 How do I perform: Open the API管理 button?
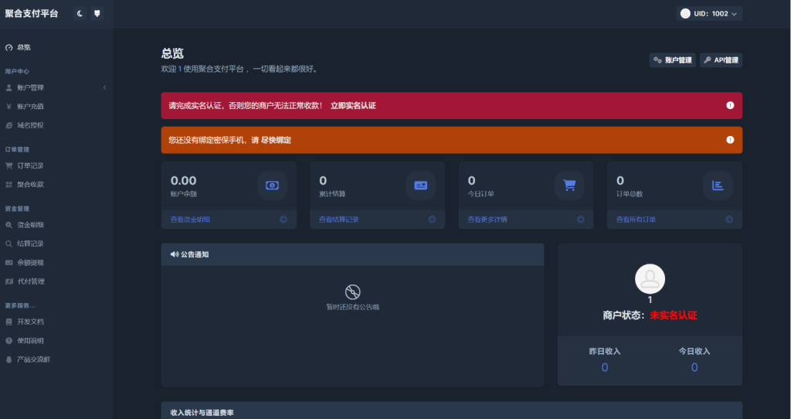pyautogui.click(x=721, y=60)
